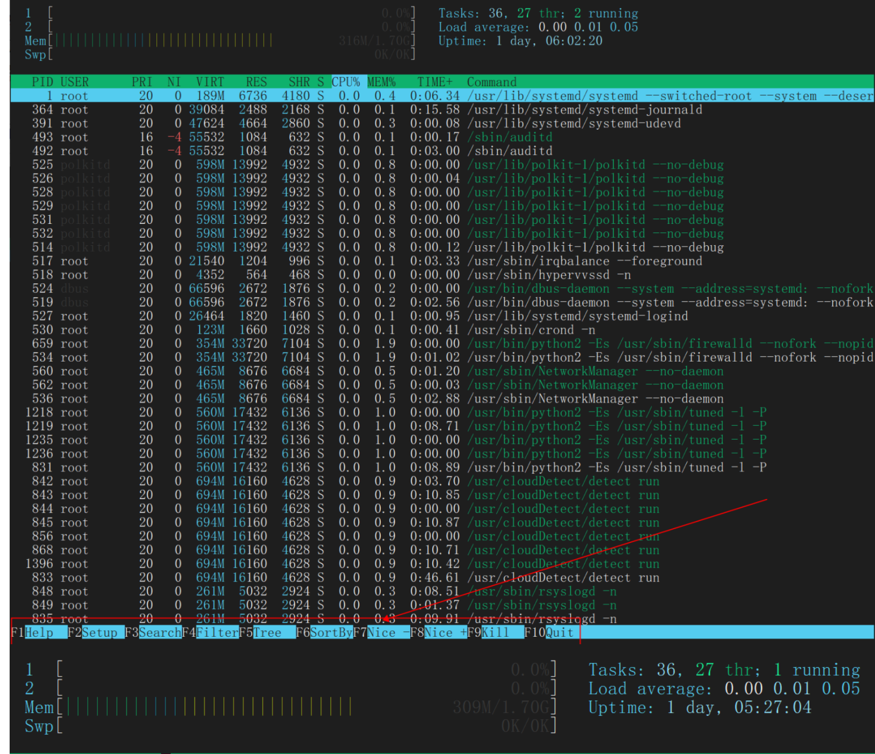Click the highlighted CPU% column header
The image size is (875, 754).
pos(346,82)
